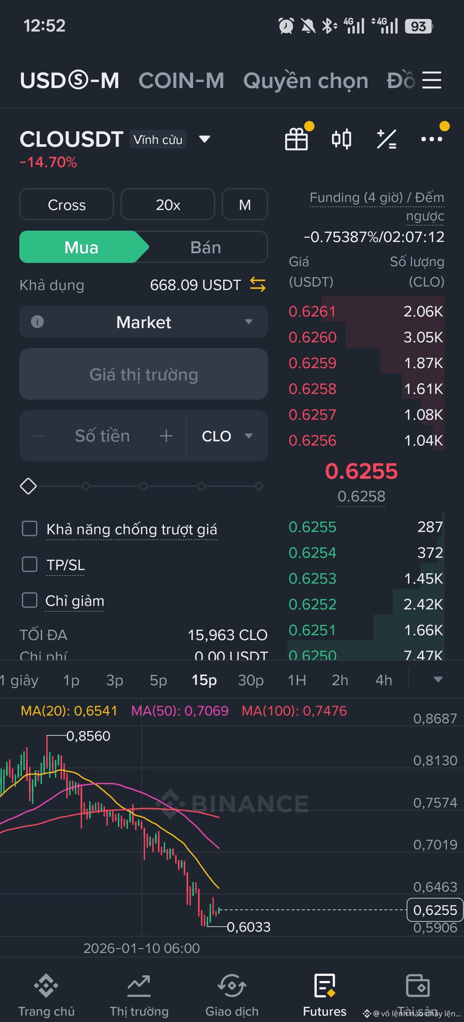
Task: Open the gift rewards icon
Action: tap(296, 139)
